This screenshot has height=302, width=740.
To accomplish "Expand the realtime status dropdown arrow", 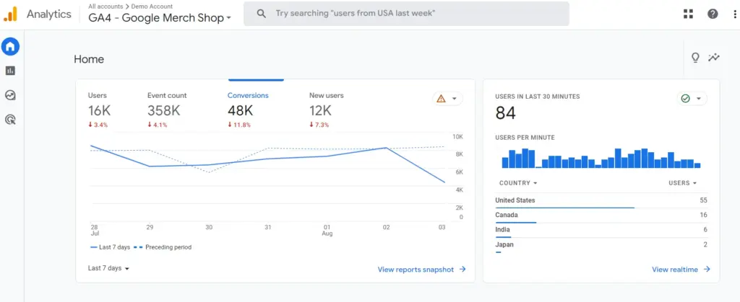I will pos(699,99).
